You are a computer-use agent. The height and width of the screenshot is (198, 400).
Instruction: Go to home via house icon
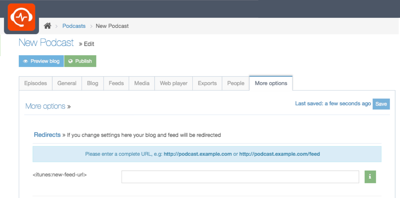(x=47, y=26)
